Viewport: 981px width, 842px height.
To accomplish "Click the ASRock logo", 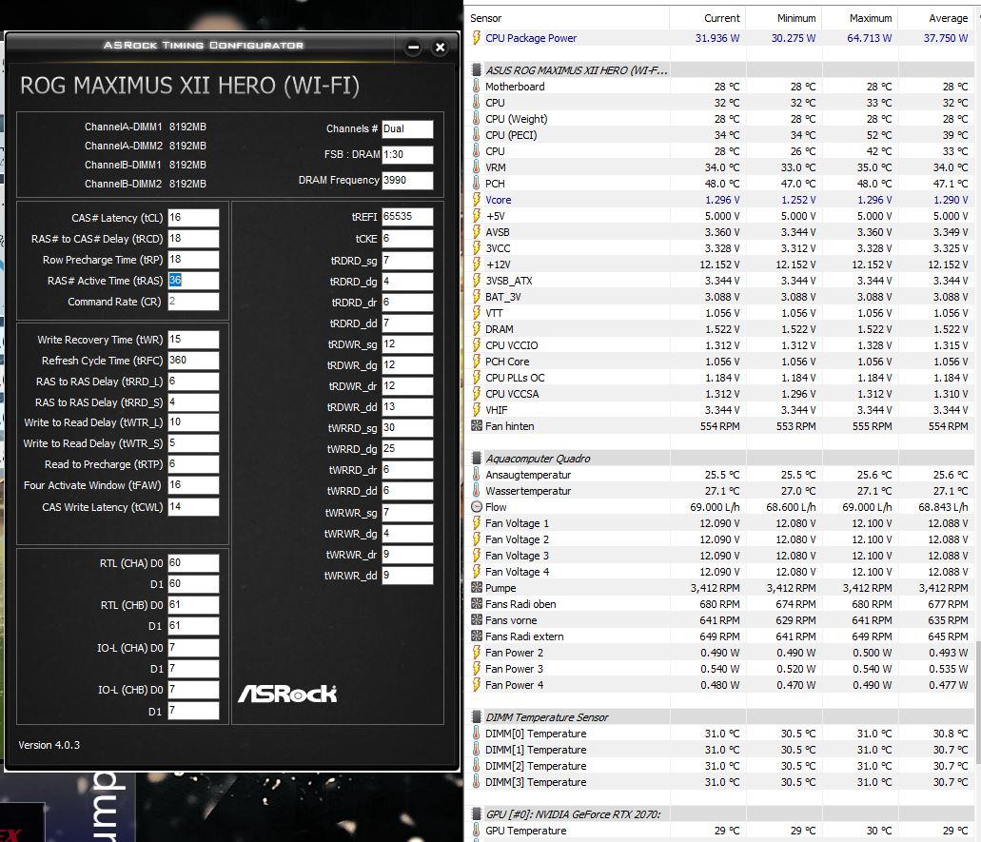I will click(x=287, y=694).
